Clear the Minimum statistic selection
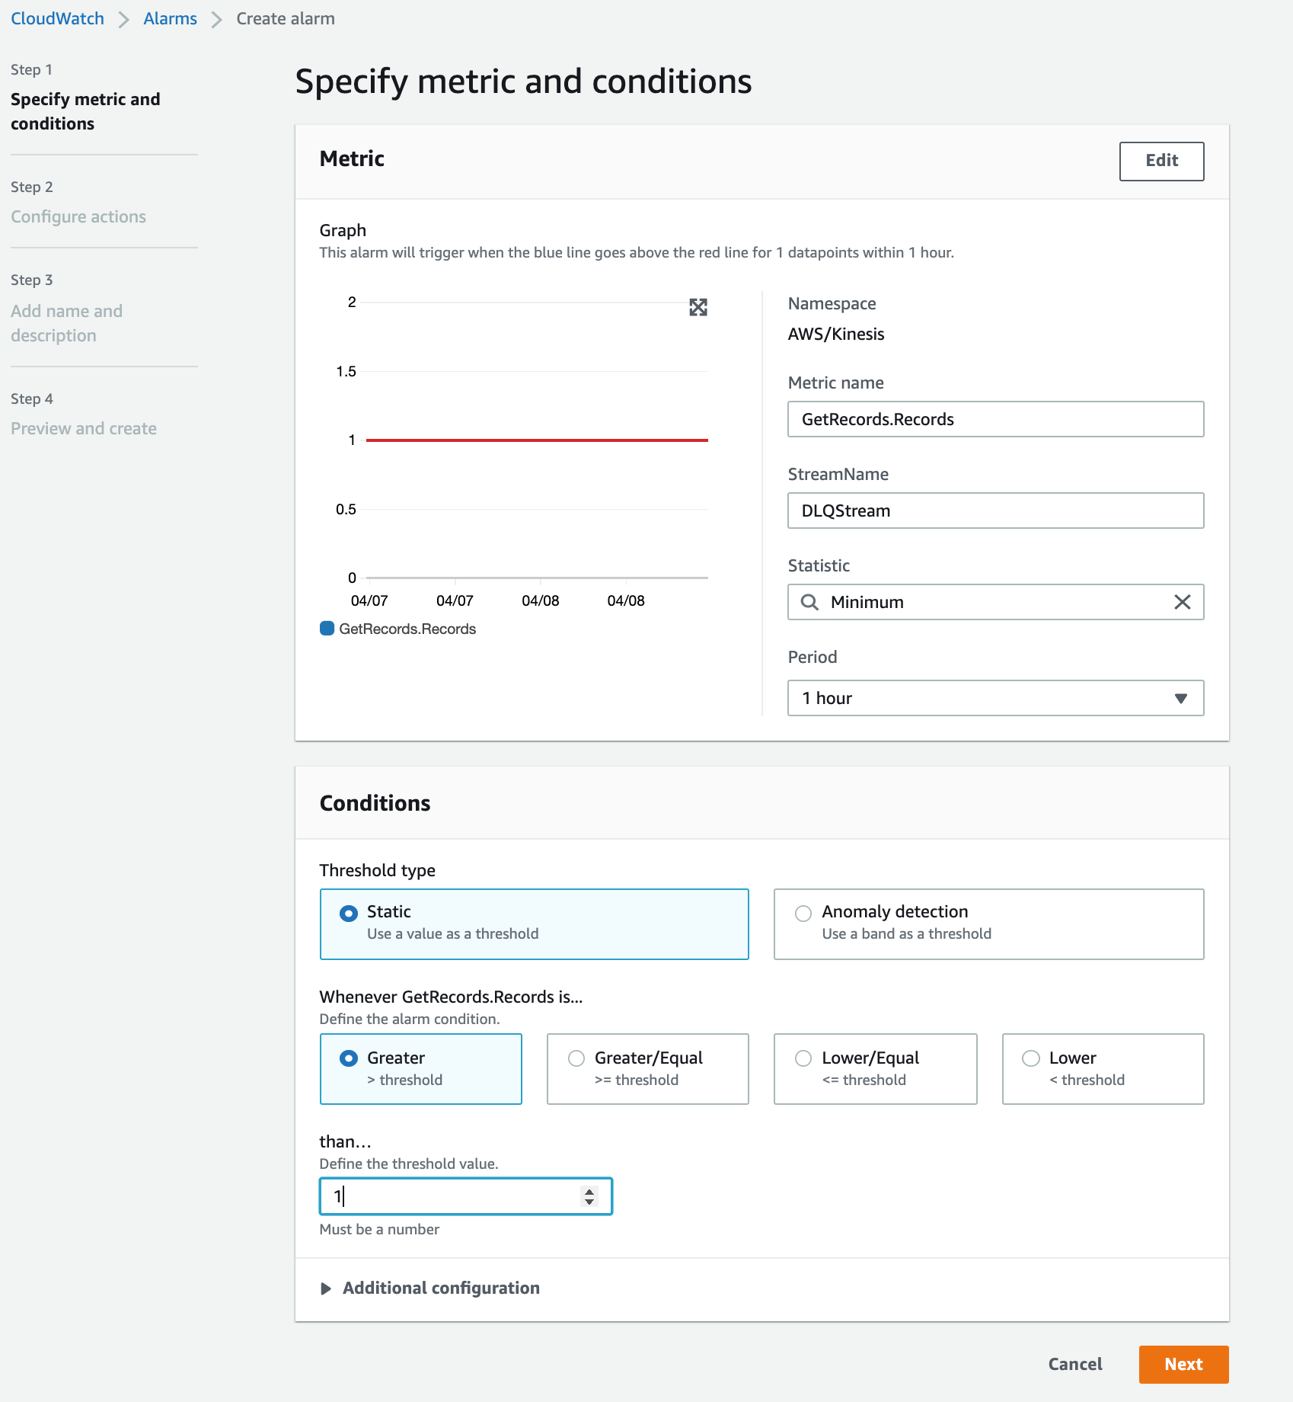 [1182, 602]
